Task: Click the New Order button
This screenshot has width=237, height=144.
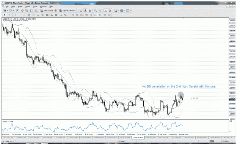Action: [47, 11]
